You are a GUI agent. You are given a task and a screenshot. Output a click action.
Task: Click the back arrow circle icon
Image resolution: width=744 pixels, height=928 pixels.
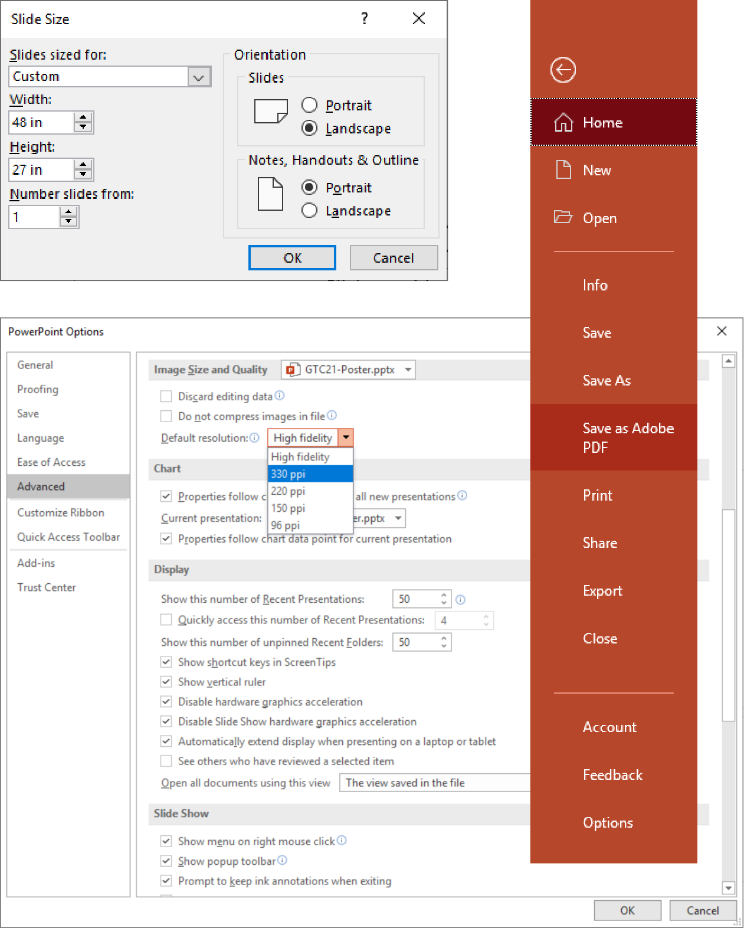coord(563,70)
